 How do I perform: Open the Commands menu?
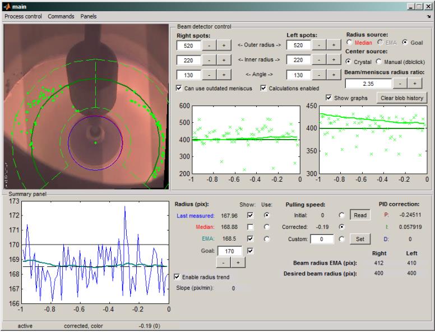point(61,16)
